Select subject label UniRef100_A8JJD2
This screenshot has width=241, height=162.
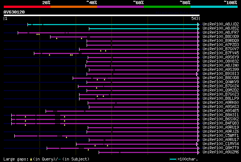tap(221, 24)
